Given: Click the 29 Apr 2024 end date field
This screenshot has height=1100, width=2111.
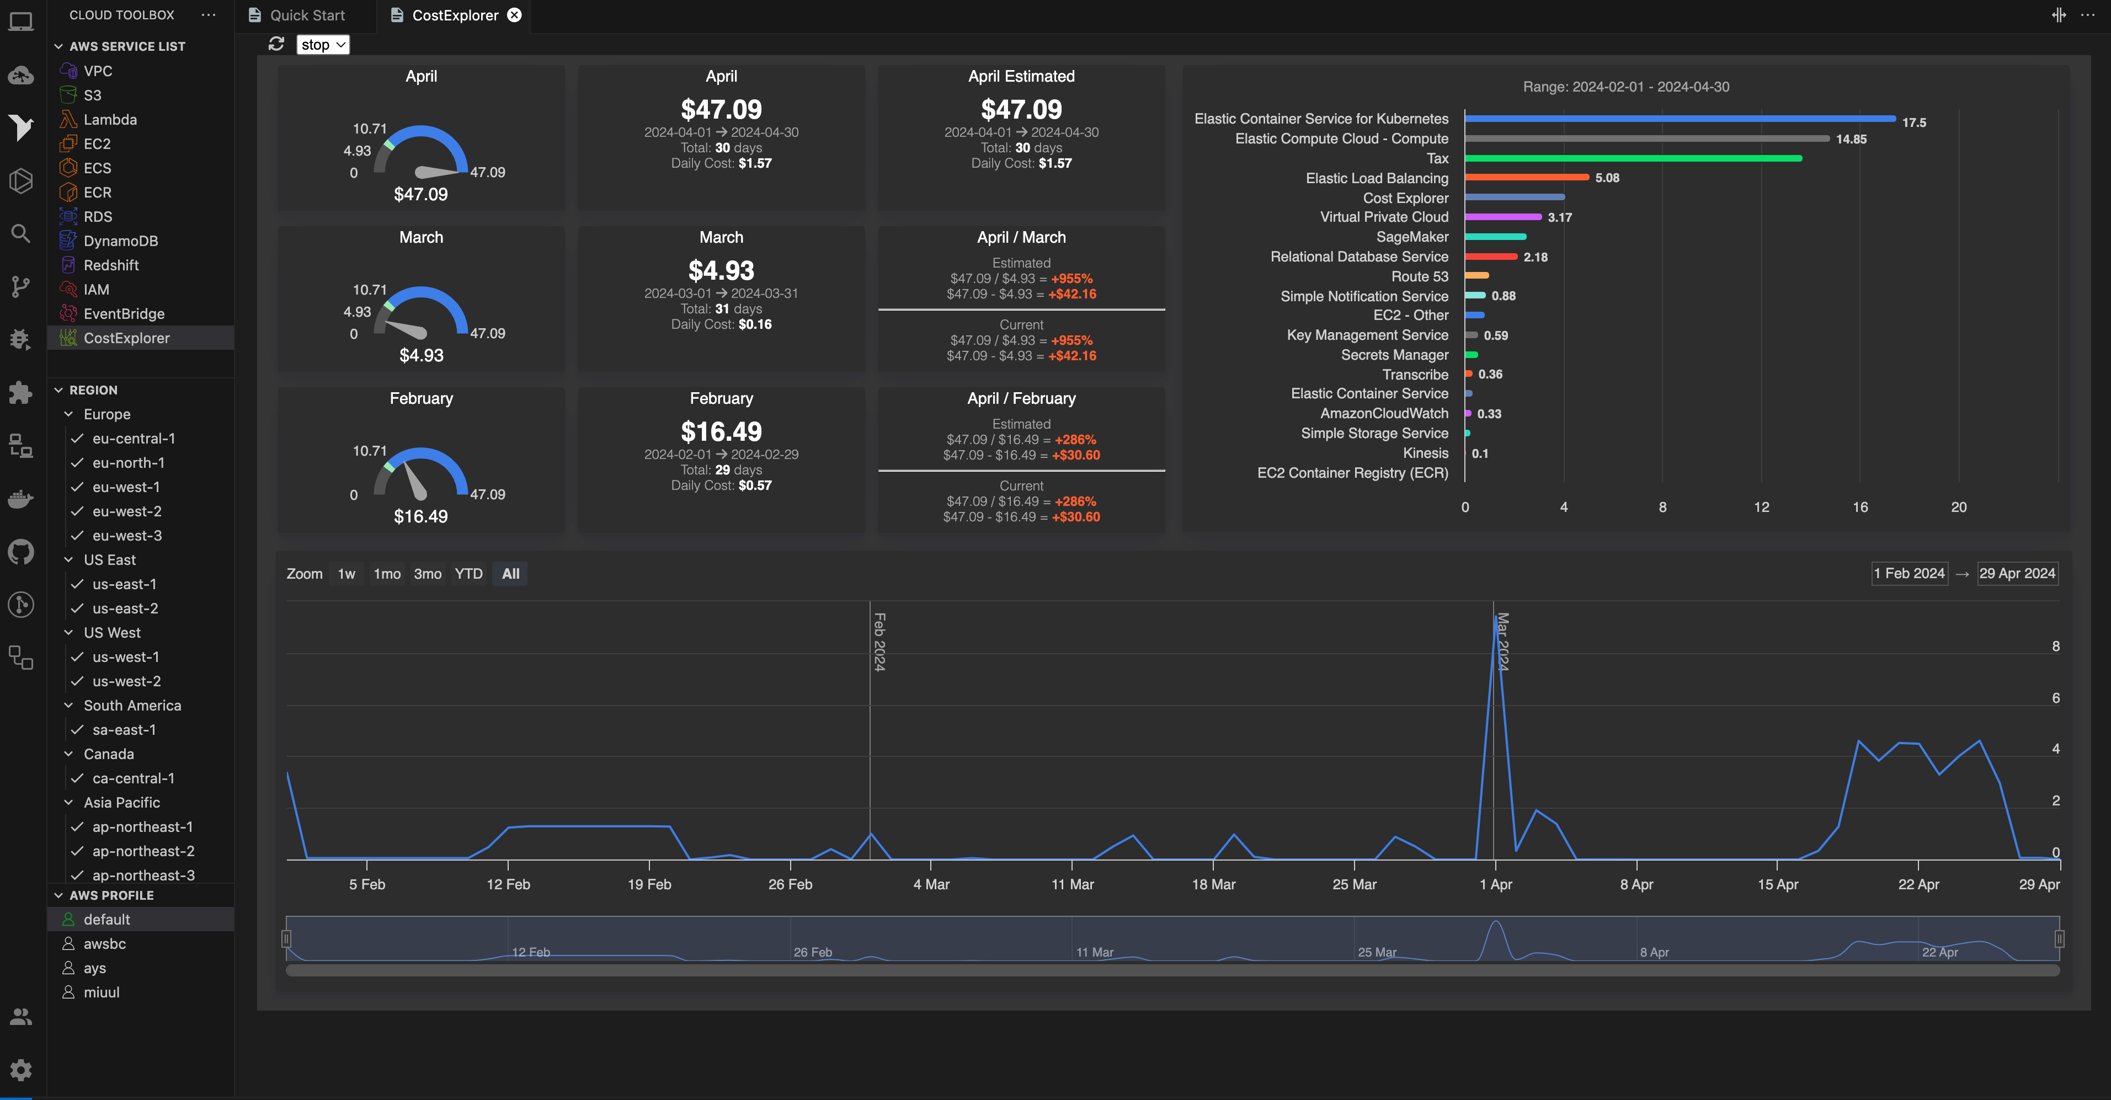Looking at the screenshot, I should tap(2017, 573).
